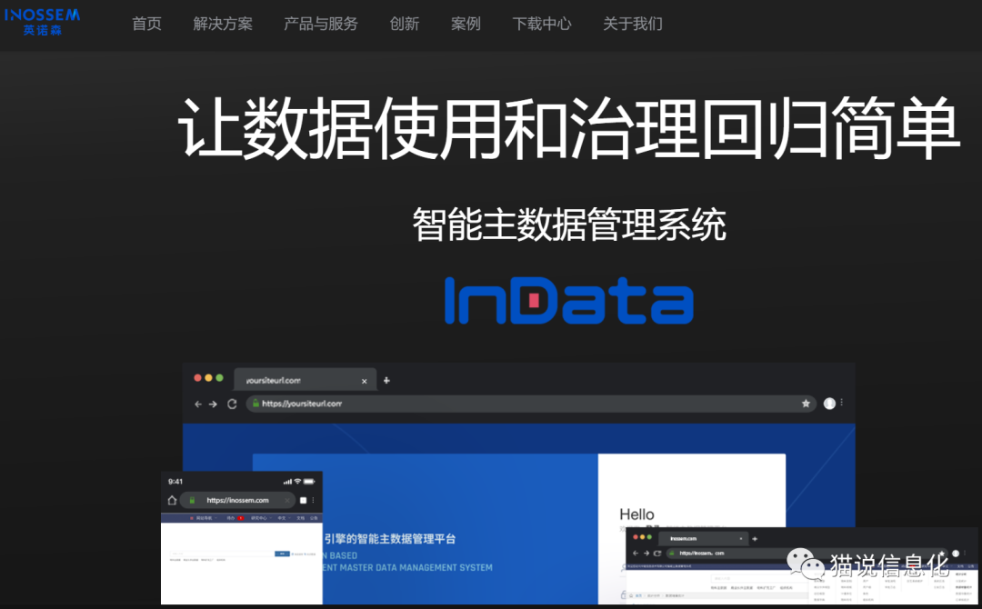Open the 关于我们 page
This screenshot has width=982, height=609.
633,24
